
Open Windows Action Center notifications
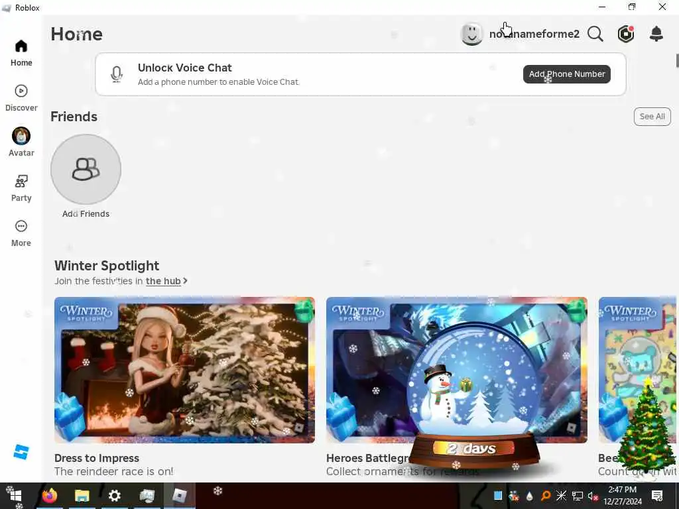657,496
